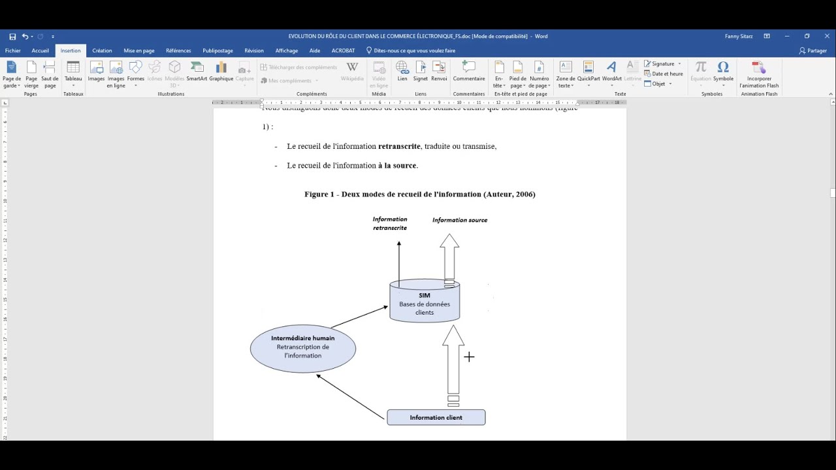Open Numéro de page options
The height and width of the screenshot is (470, 836).
tap(539, 74)
